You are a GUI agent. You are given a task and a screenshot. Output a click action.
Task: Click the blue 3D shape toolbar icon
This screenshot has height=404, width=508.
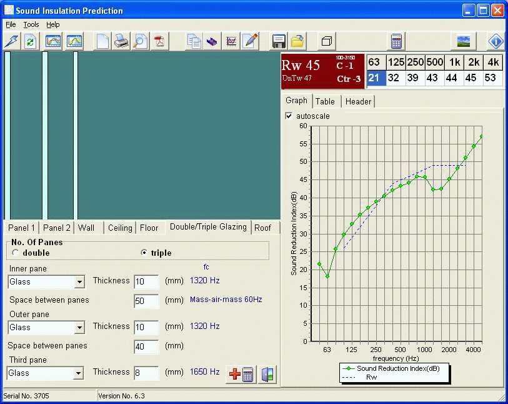coord(212,41)
